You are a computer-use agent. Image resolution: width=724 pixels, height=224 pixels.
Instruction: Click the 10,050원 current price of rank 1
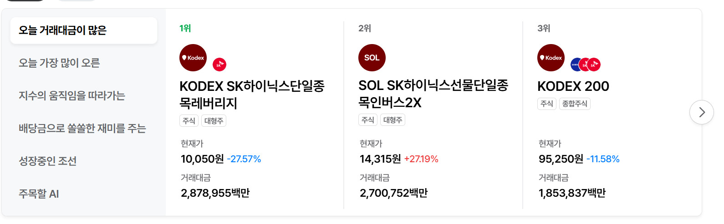(x=202, y=159)
